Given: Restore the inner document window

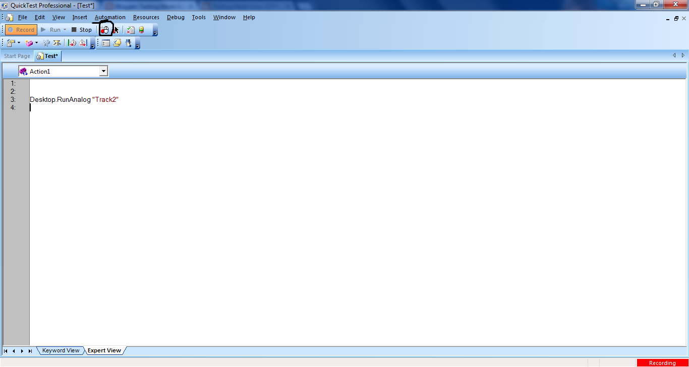Looking at the screenshot, I should click(x=676, y=18).
